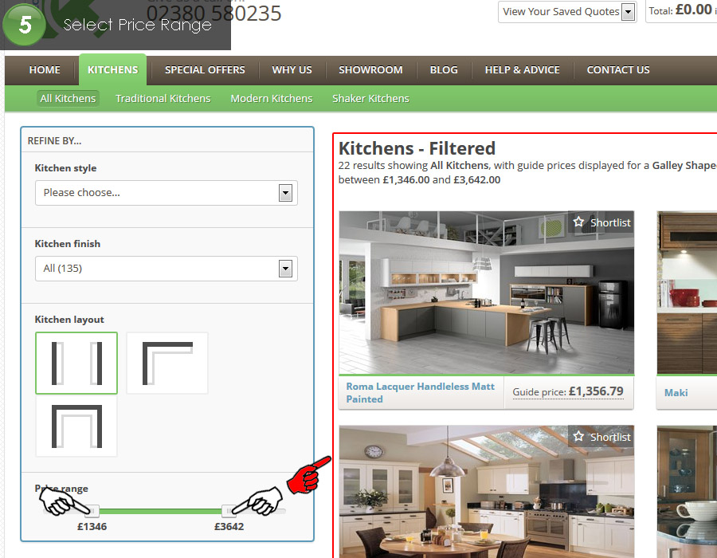Open the Kitchen style dropdown
The width and height of the screenshot is (717, 558).
click(x=166, y=193)
